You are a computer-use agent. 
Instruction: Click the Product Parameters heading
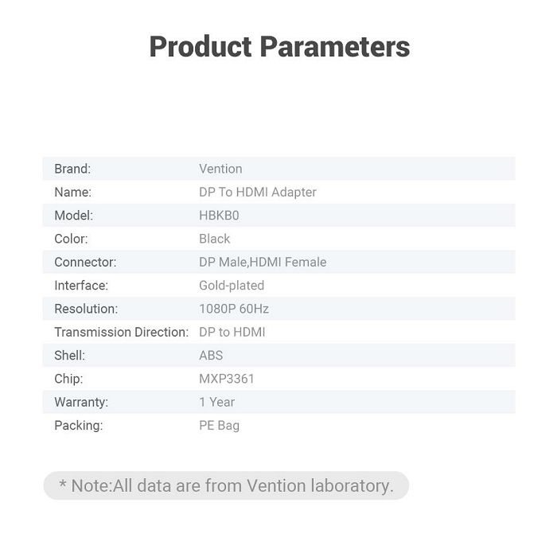point(279,46)
